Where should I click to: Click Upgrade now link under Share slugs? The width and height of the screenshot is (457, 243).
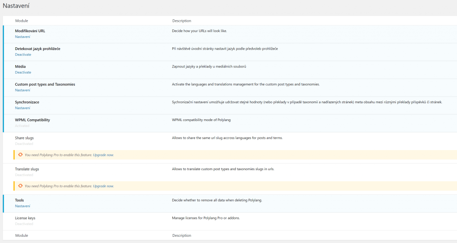[103, 155]
